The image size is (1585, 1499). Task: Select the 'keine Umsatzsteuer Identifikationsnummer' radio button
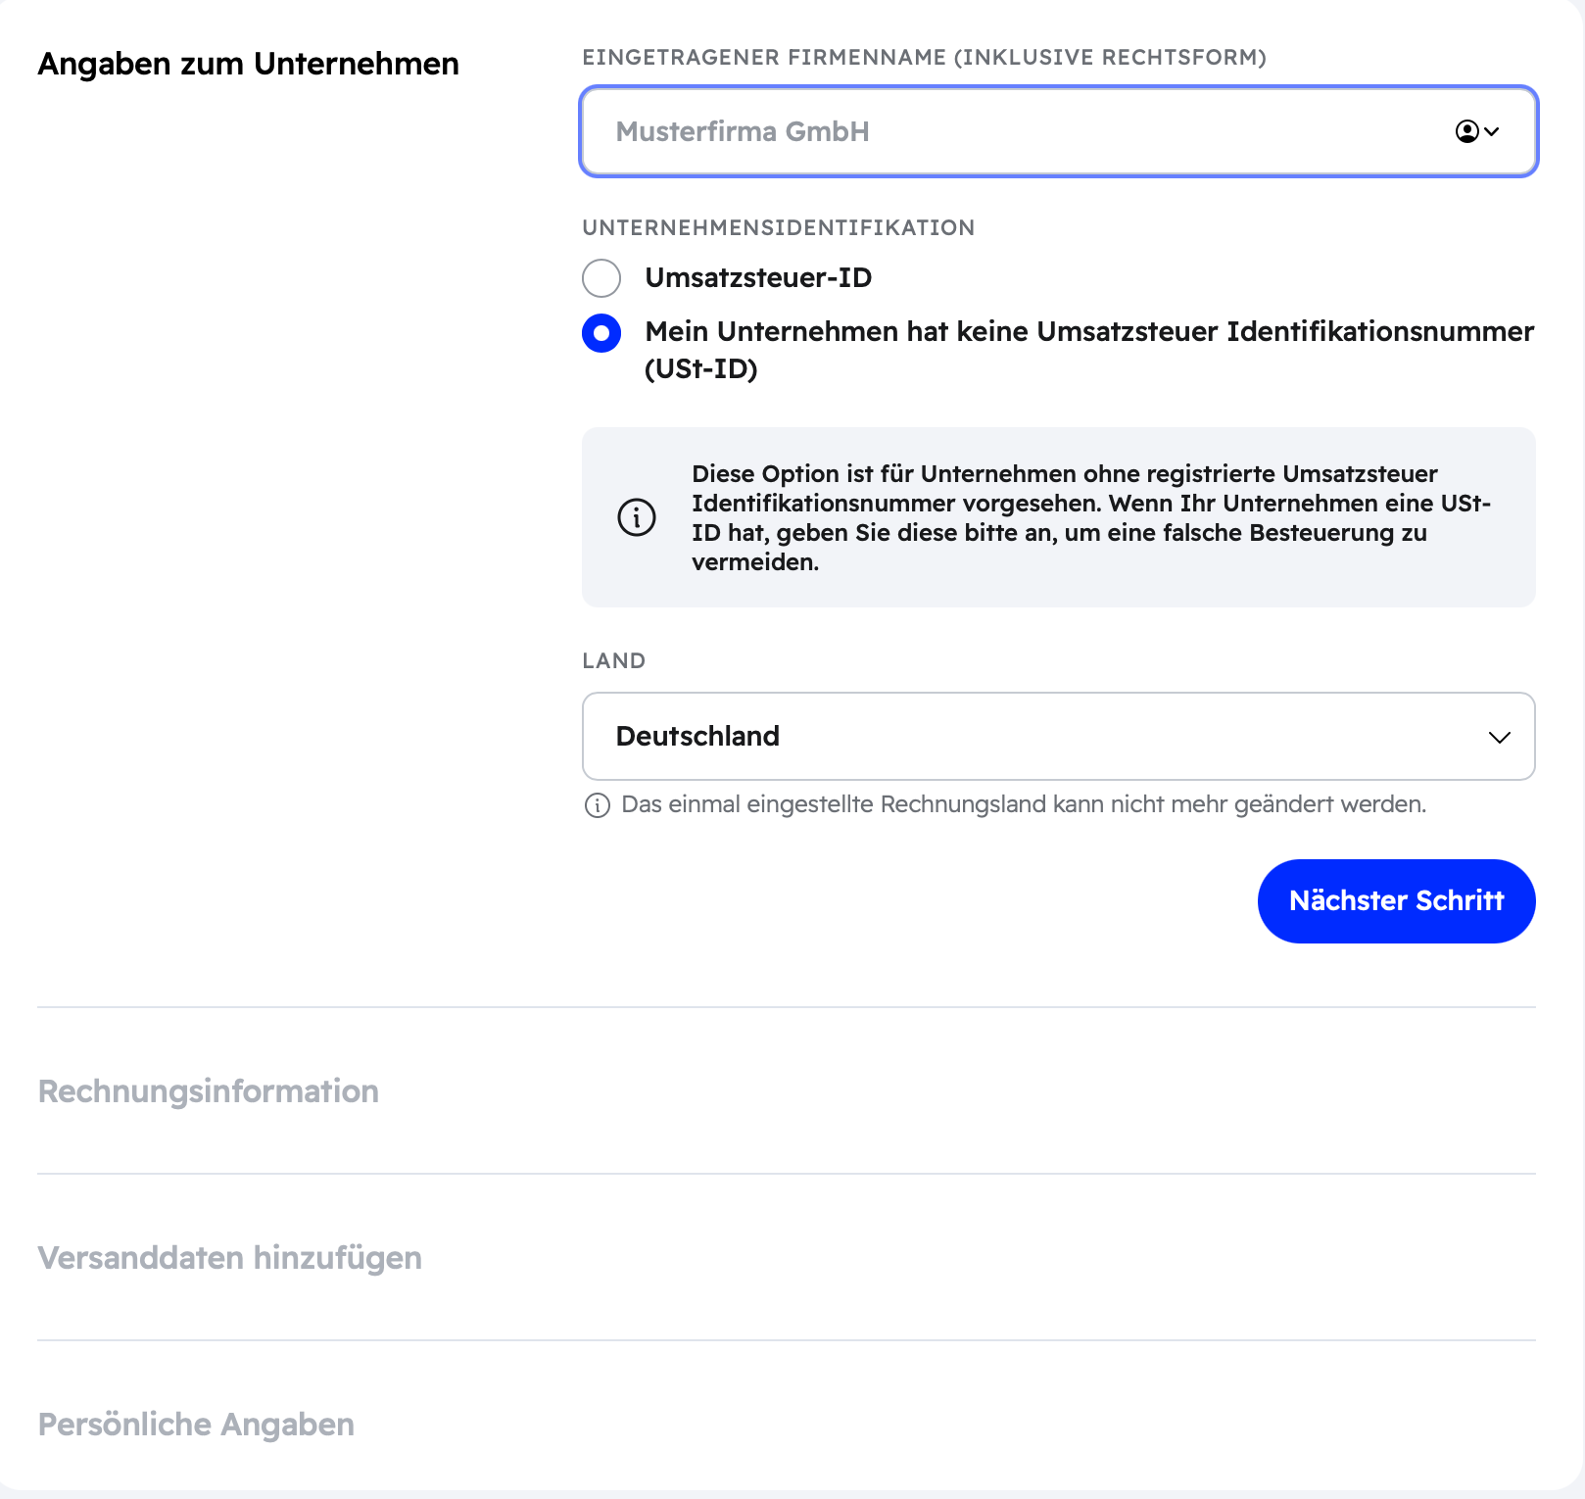click(601, 333)
